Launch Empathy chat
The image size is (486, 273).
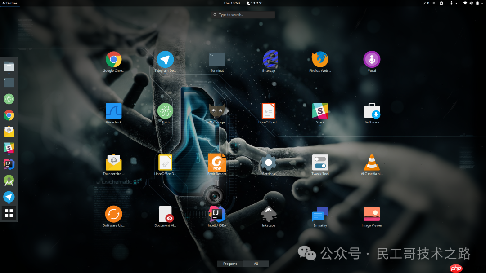320,214
